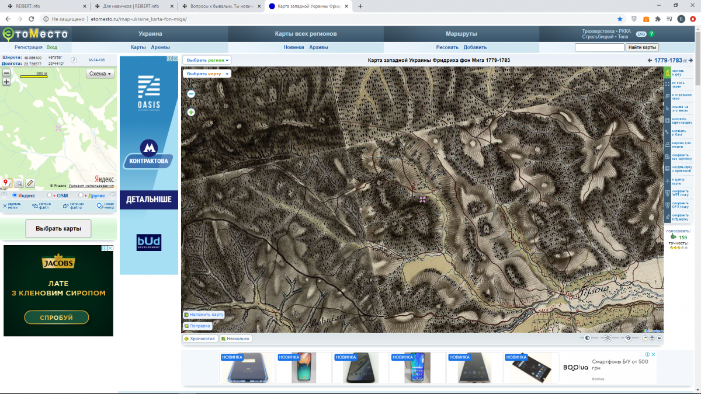Click the thumbs-up vote icon
The width and height of the screenshot is (701, 394).
[x=673, y=237]
